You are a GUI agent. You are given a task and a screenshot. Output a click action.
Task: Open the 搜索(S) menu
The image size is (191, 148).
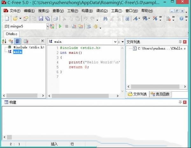click(x=44, y=11)
